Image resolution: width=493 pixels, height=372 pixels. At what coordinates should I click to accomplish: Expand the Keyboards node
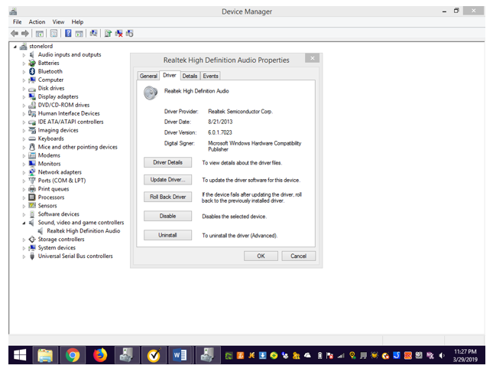[24, 139]
